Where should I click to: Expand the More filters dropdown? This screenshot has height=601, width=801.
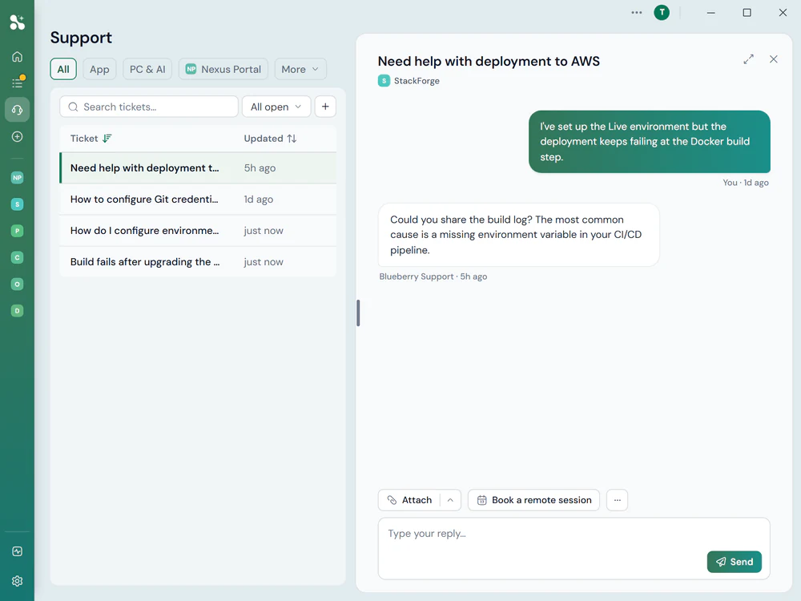[x=300, y=69]
